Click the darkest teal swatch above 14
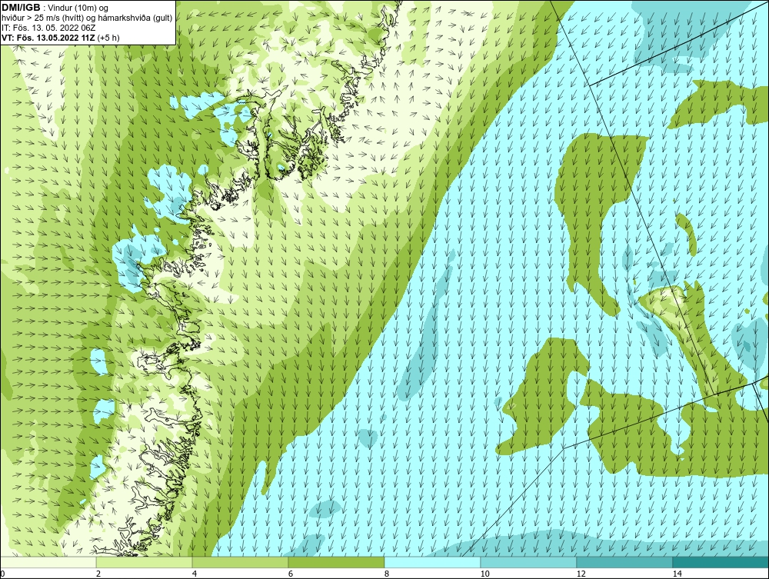The height and width of the screenshot is (579, 769). click(x=721, y=562)
